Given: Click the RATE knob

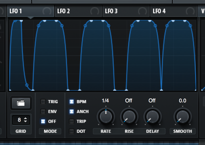Looking at the screenshot, I should click(106, 116).
